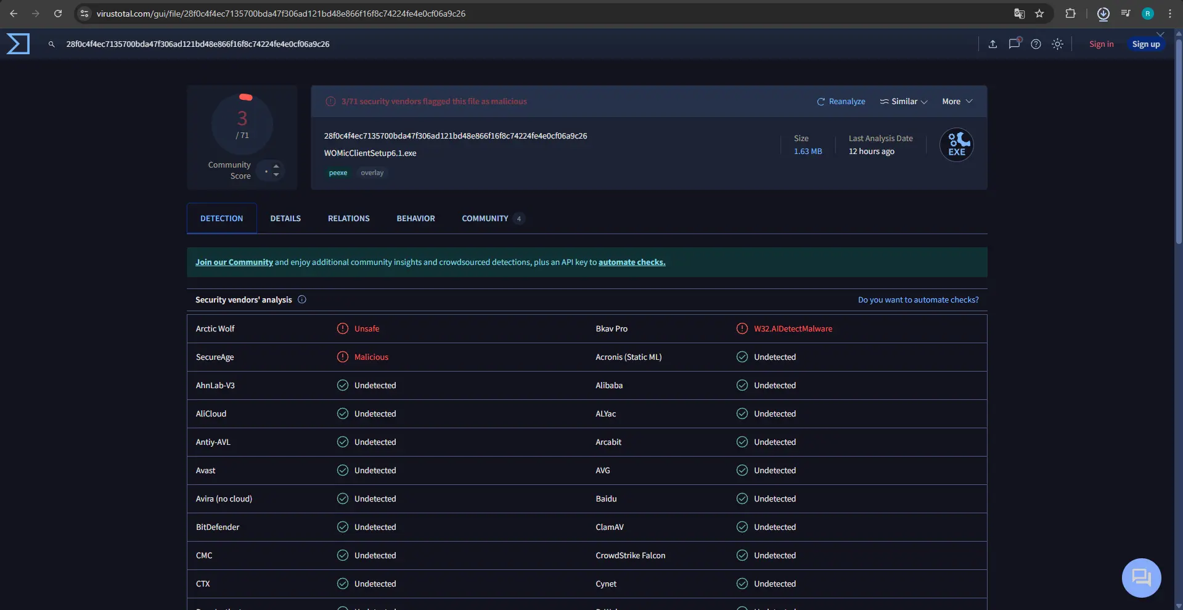
Task: Click the W32.AIDetectMalware detection label
Action: (x=793, y=328)
